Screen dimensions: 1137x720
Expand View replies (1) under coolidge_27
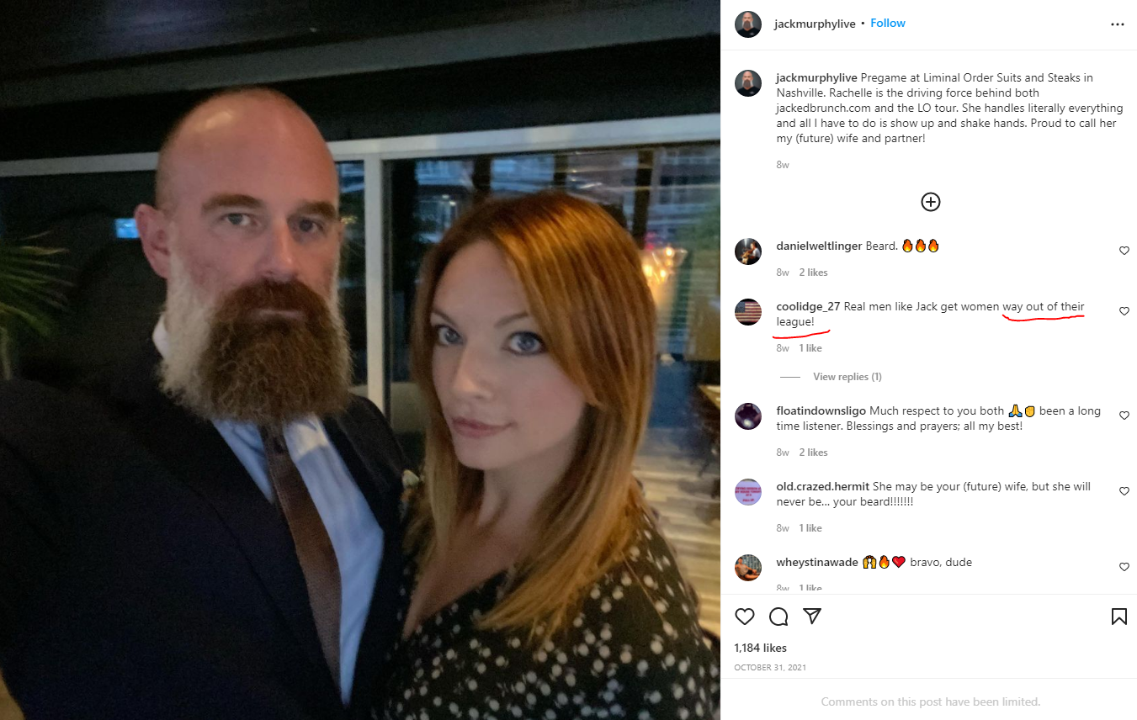(847, 377)
